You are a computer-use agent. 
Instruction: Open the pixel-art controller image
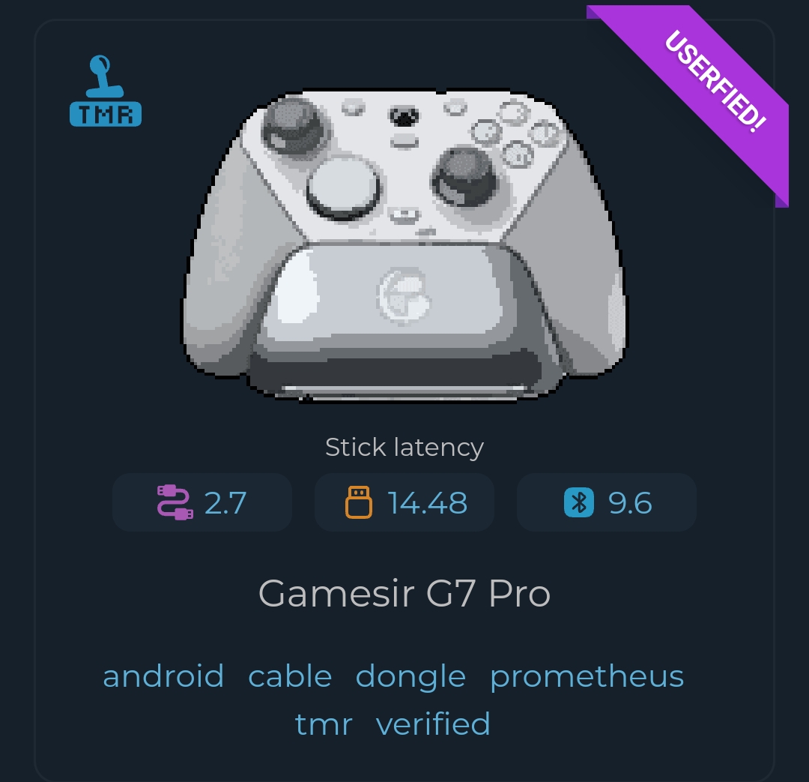[404, 246]
